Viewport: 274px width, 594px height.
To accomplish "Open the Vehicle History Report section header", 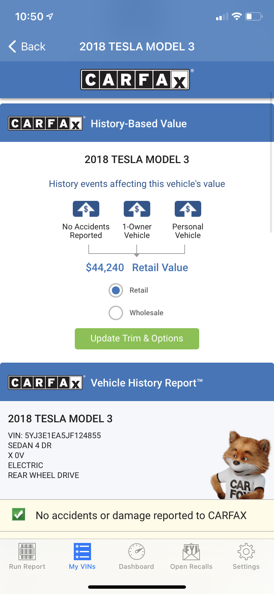I will coord(146,383).
